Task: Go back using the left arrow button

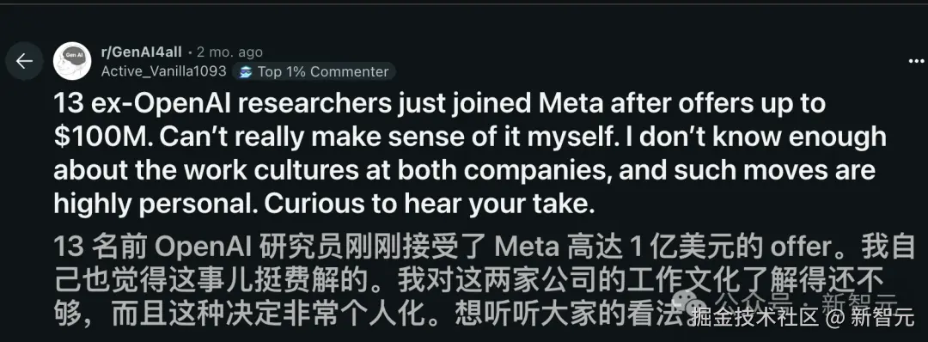Action: pos(24,61)
